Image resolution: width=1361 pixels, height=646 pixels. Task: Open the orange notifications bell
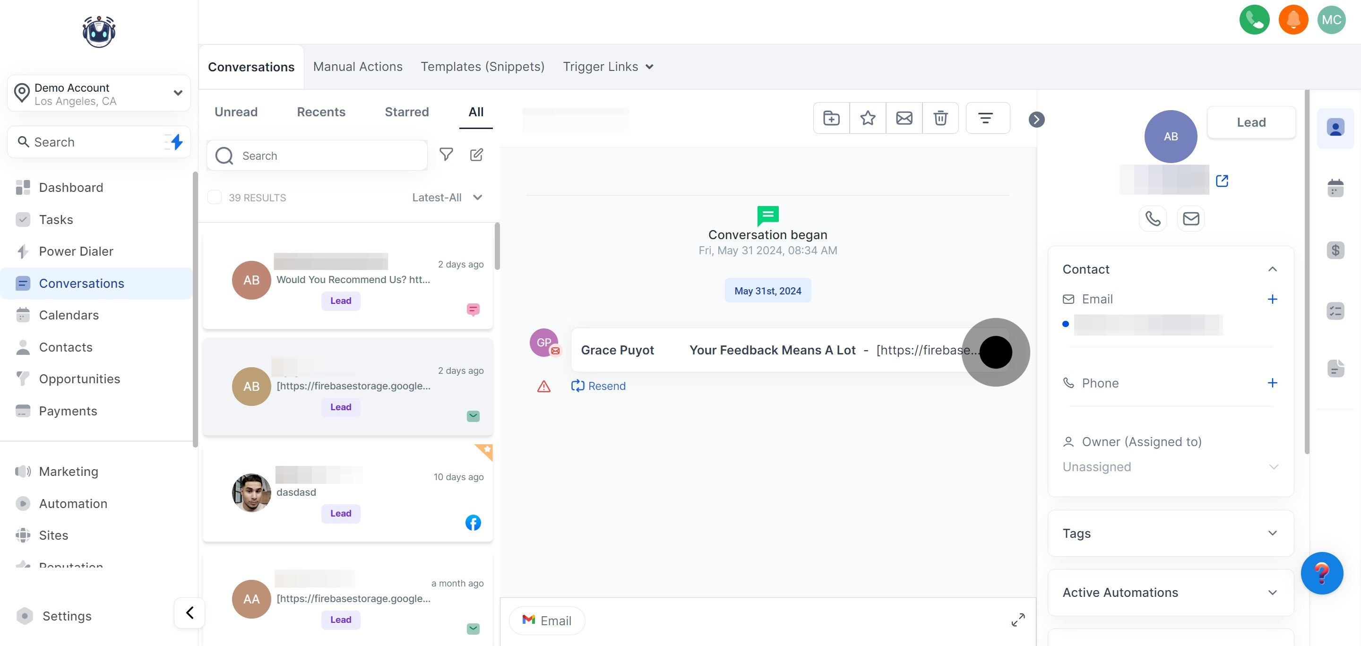click(1293, 19)
